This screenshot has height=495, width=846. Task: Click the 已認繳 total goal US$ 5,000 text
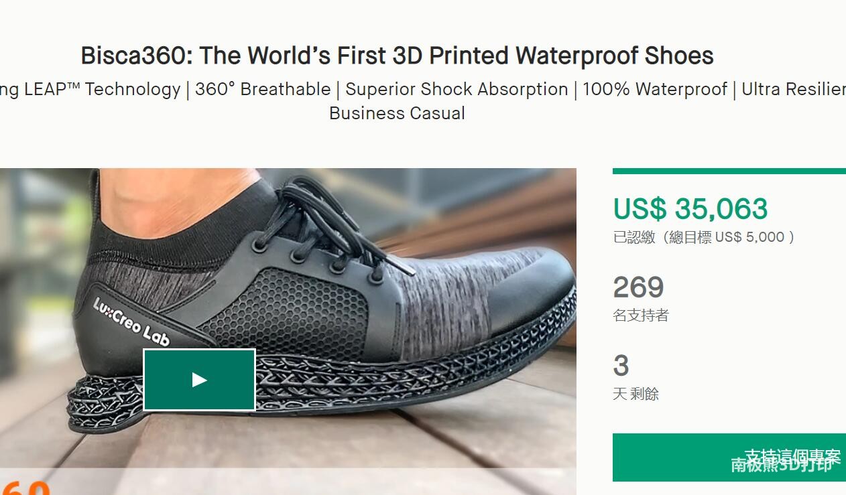pyautogui.click(x=703, y=237)
